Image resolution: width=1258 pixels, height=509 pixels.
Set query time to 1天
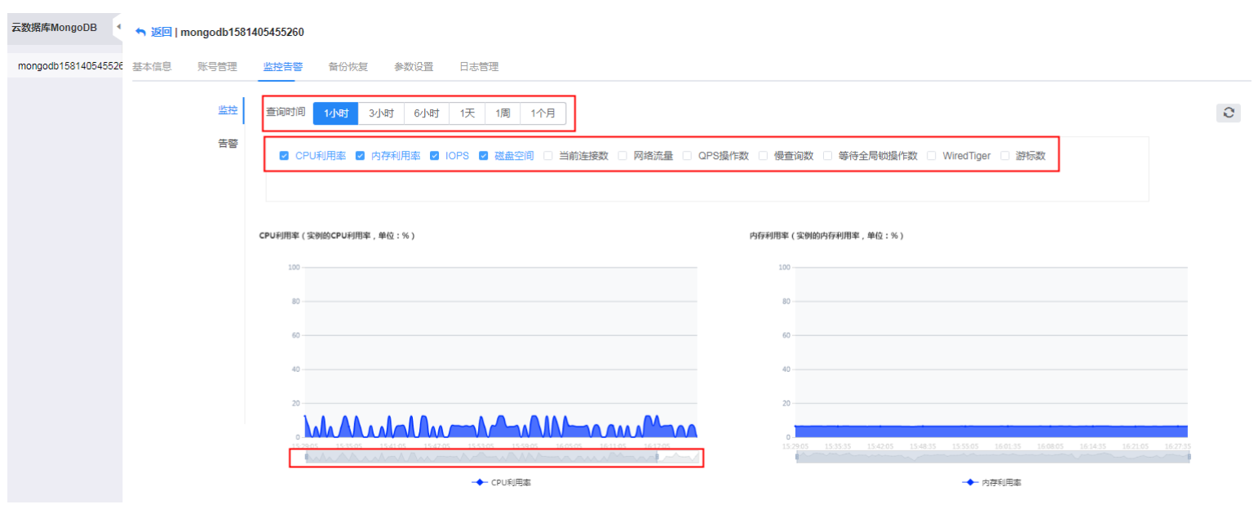point(467,113)
